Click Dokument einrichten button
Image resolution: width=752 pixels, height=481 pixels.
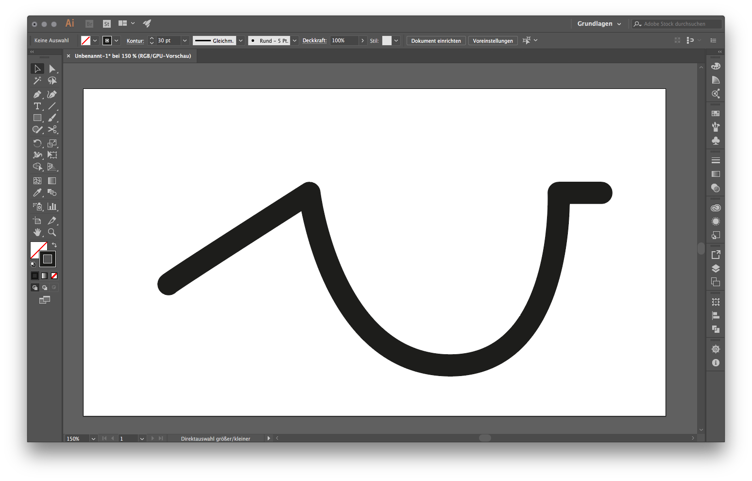(x=436, y=41)
